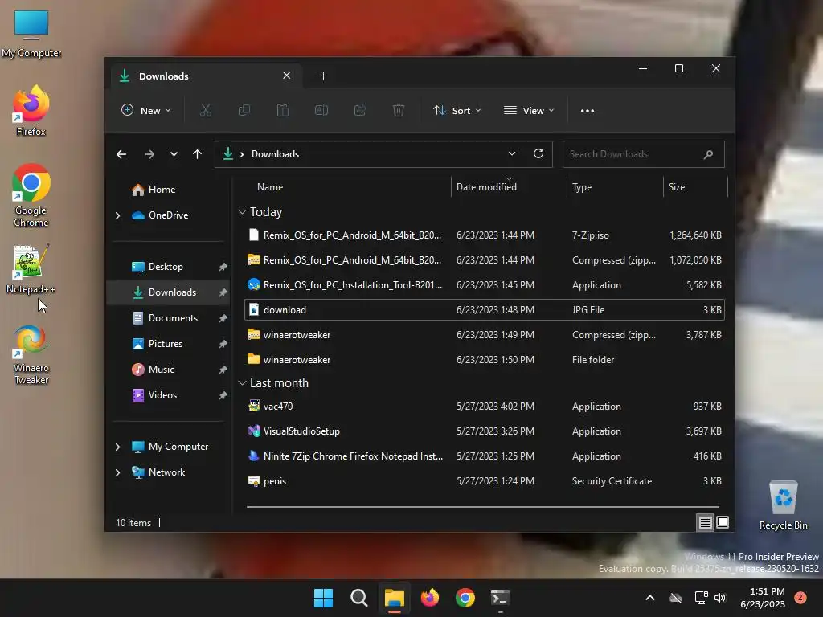Image resolution: width=823 pixels, height=617 pixels.
Task: Click the Paste clipboard icon
Action: coord(283,110)
